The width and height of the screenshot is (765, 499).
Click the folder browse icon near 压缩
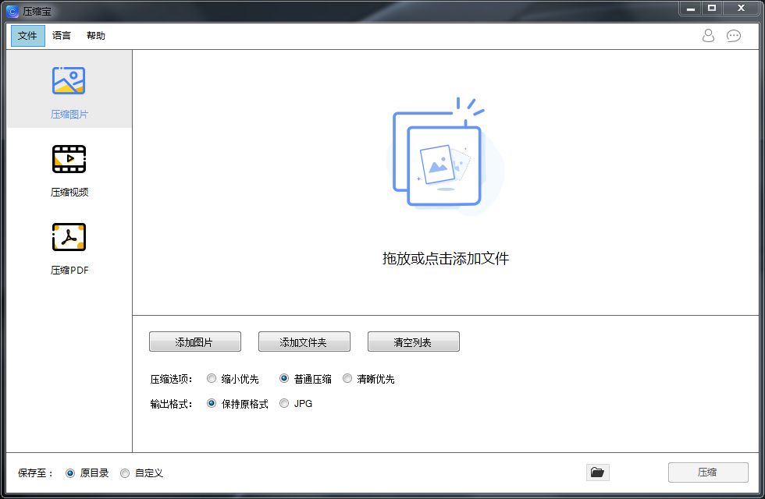coord(597,472)
